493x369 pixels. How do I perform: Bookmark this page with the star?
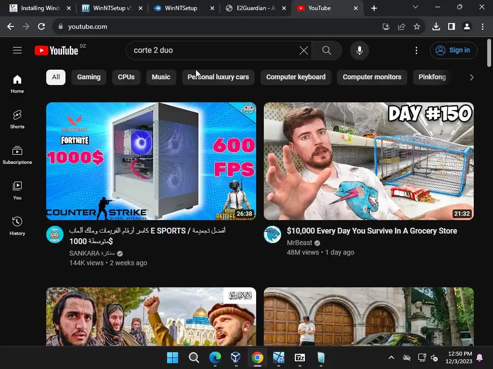416,27
